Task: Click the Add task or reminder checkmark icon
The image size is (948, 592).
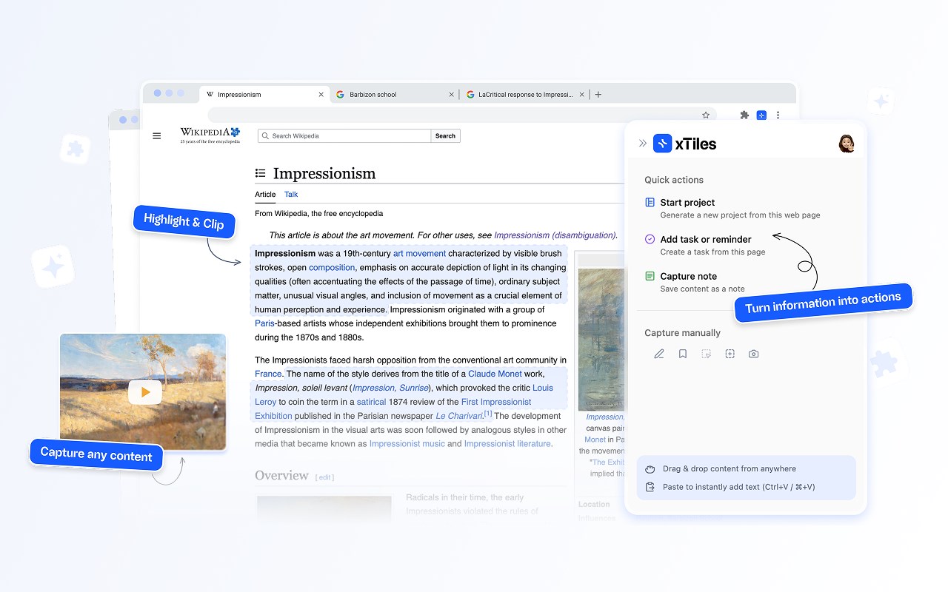Action: [x=650, y=239]
